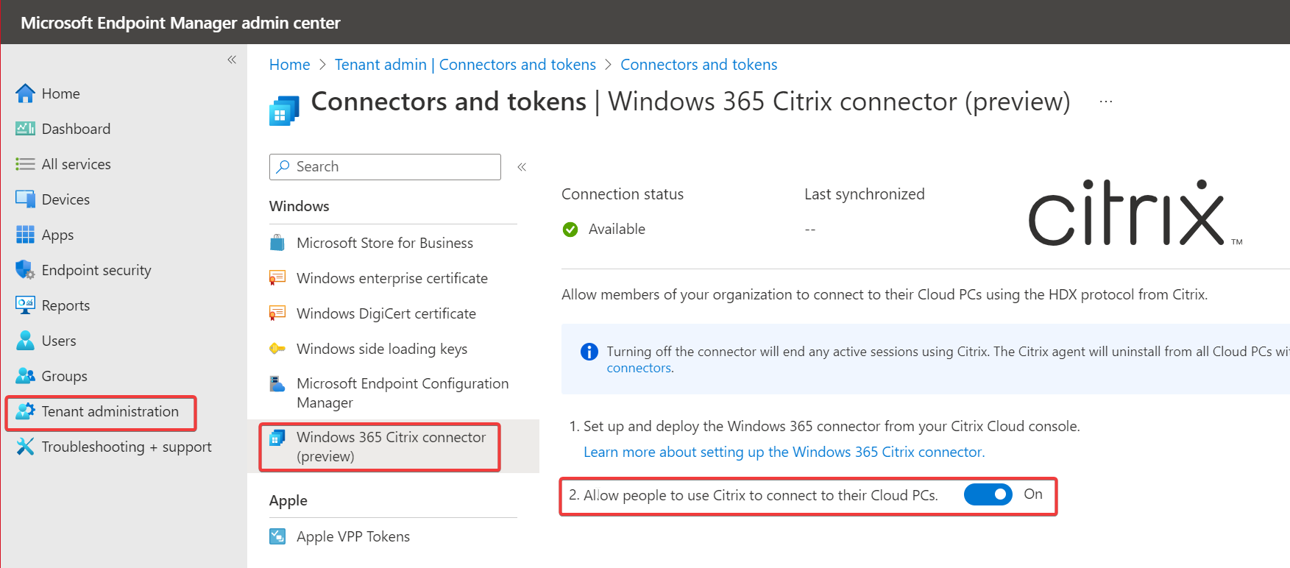The height and width of the screenshot is (568, 1290).
Task: Click the Citrix connector learn more link
Action: click(784, 451)
